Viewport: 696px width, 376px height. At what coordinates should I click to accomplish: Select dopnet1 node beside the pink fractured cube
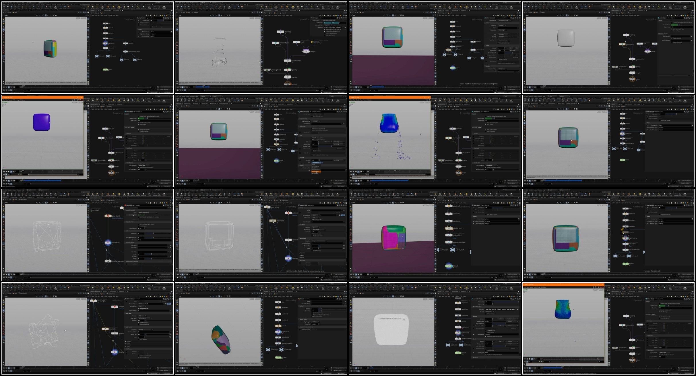(449, 266)
